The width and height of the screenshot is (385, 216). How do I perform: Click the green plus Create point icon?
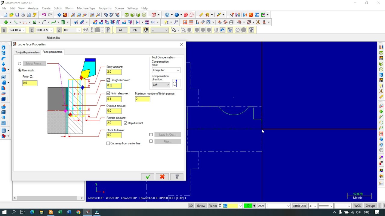(x=6, y=22)
